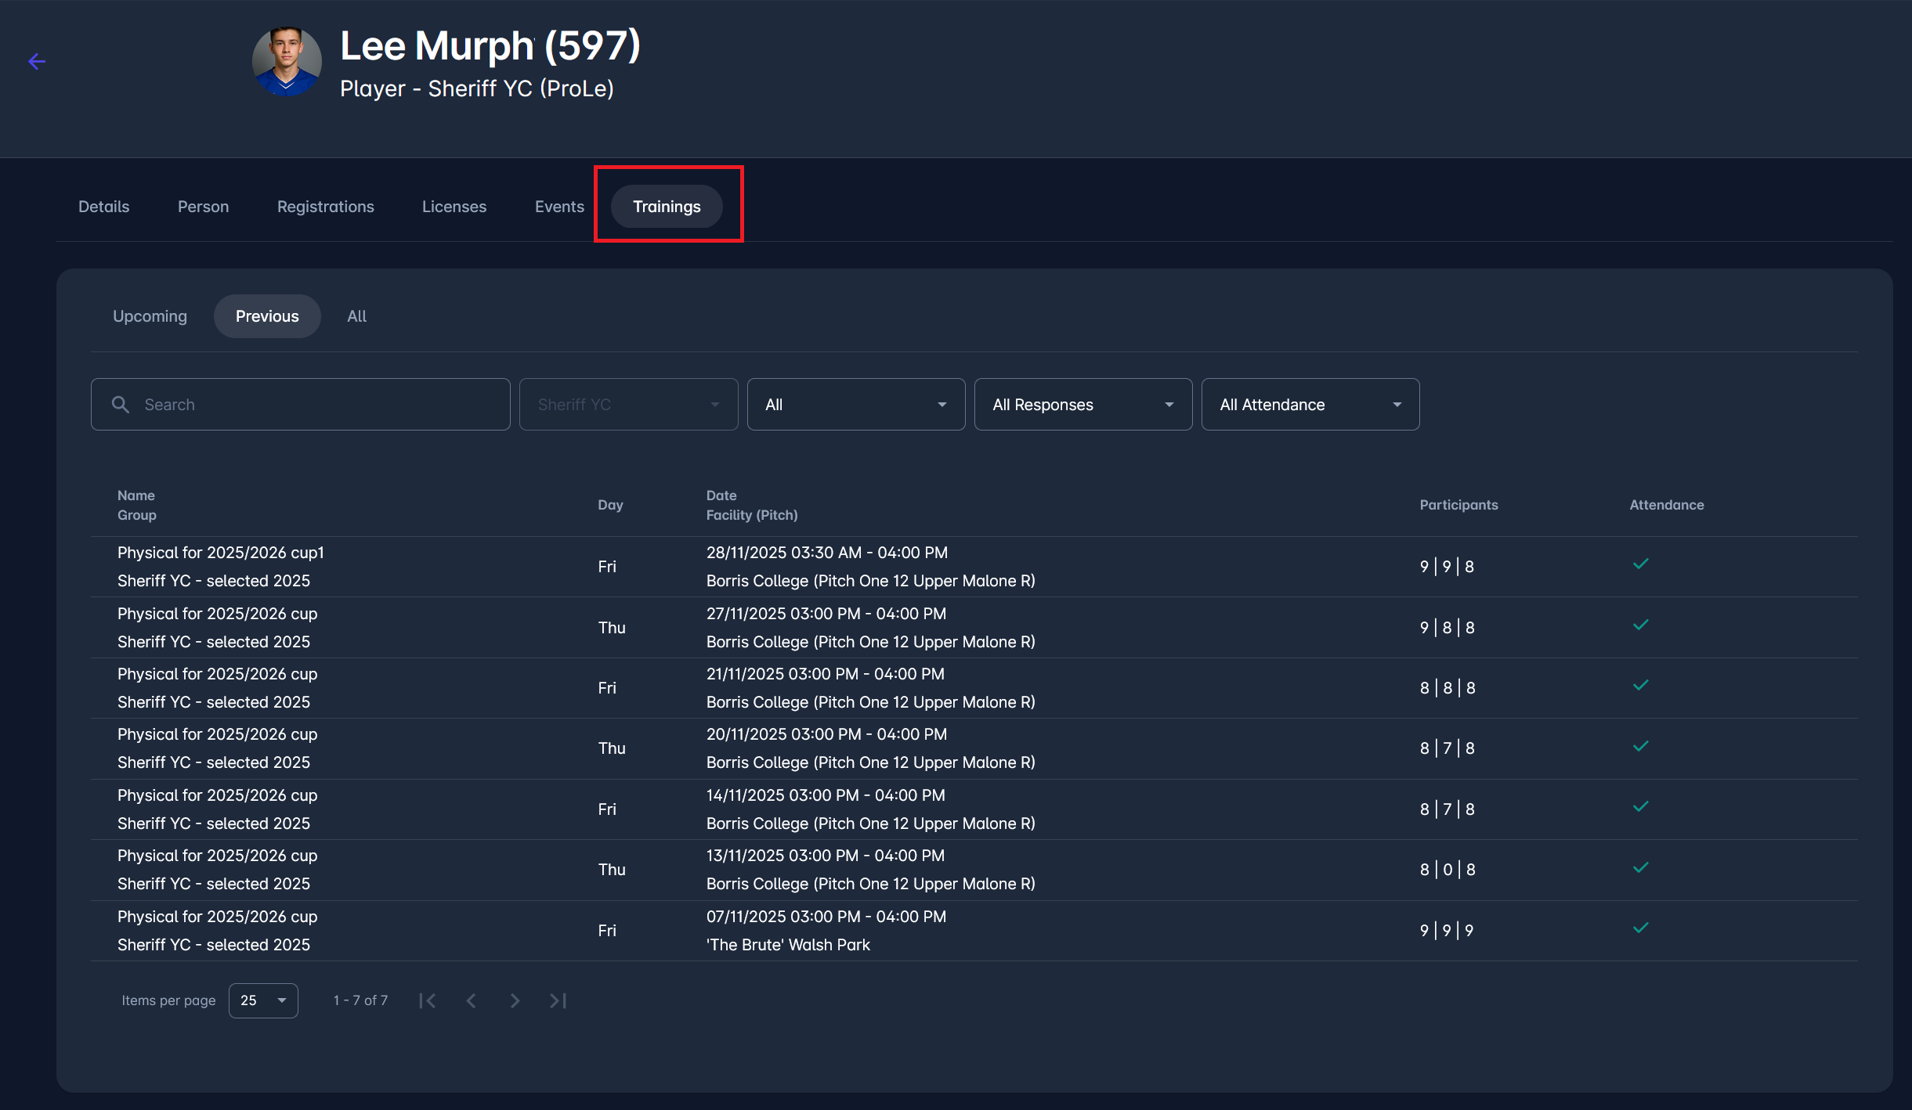This screenshot has width=1912, height=1110.
Task: Show All trainings tab
Action: point(356,316)
